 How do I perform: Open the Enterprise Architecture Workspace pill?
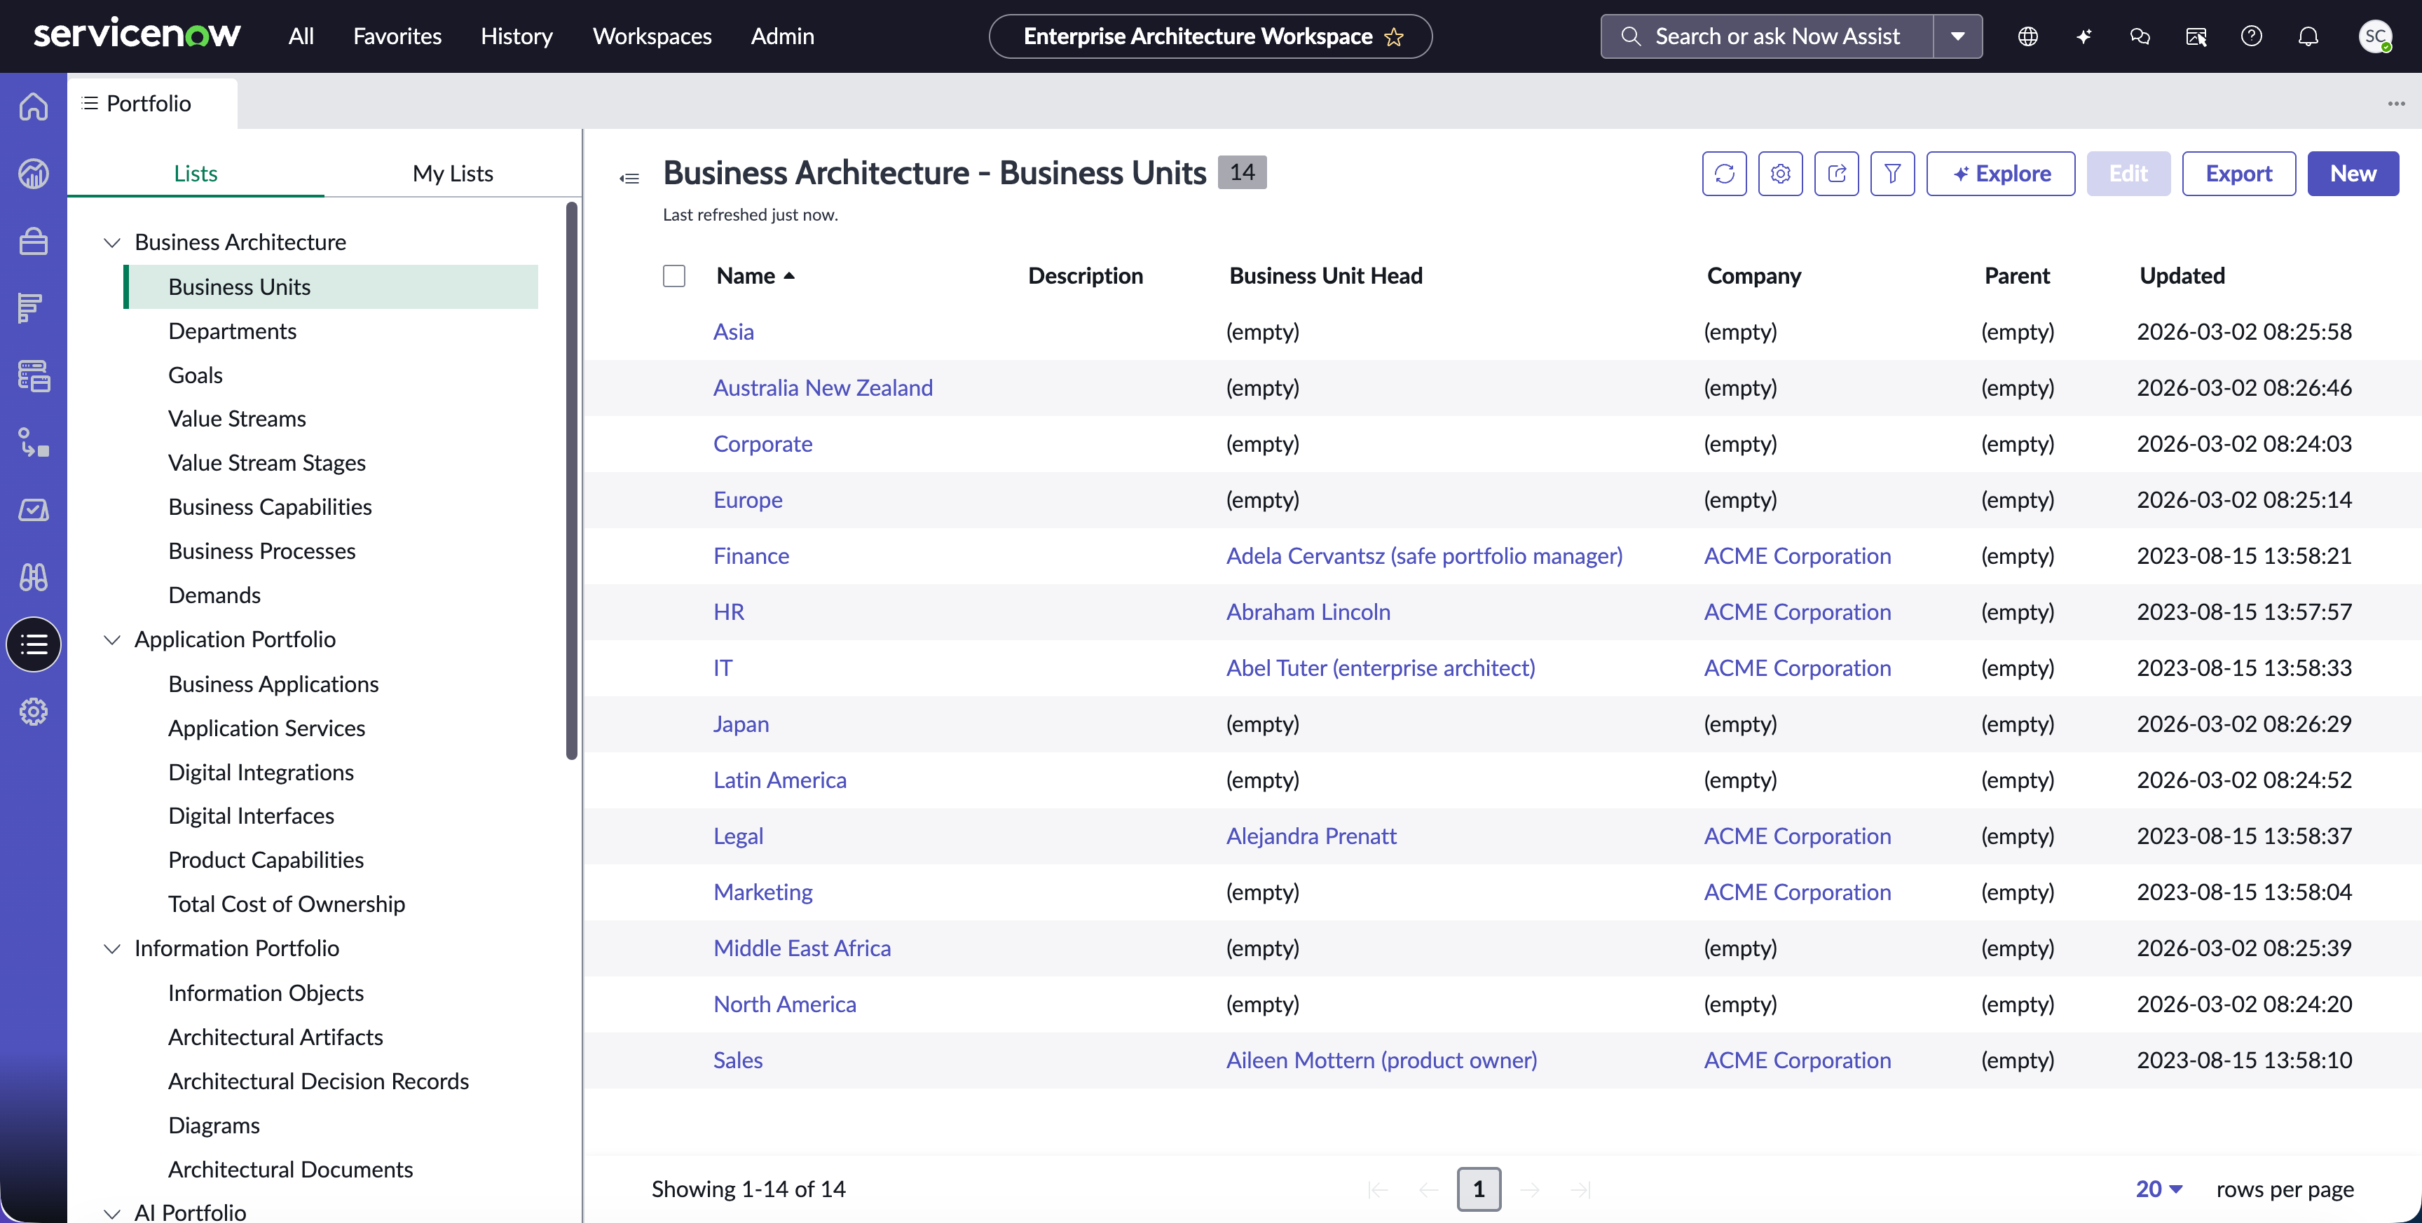[1210, 36]
